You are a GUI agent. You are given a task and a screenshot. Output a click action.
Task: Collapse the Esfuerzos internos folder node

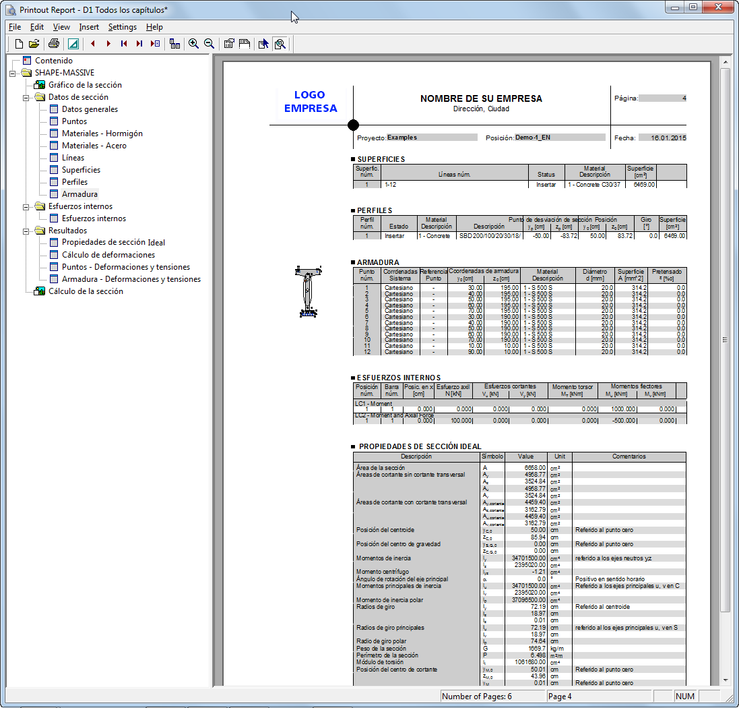tap(26, 207)
